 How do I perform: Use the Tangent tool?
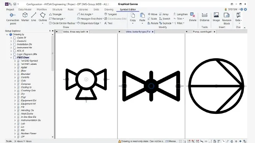click(111, 14)
